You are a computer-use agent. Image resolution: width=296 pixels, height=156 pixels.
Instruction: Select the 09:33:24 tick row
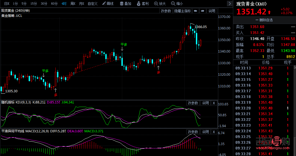[x=263, y=131]
